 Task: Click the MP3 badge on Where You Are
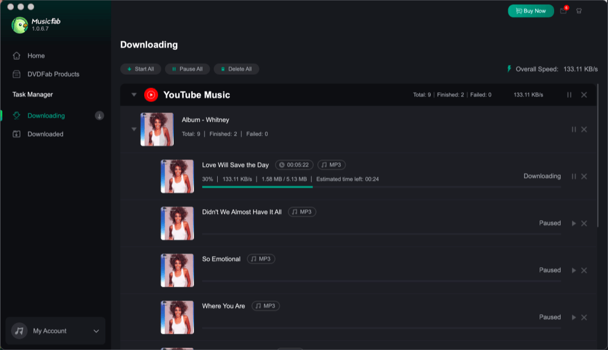tap(266, 306)
